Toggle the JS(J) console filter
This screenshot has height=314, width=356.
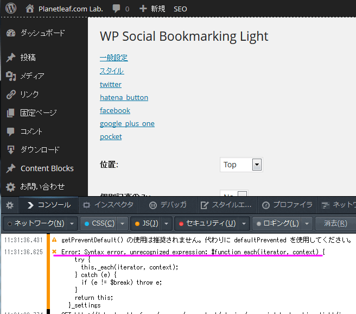pyautogui.click(x=147, y=224)
